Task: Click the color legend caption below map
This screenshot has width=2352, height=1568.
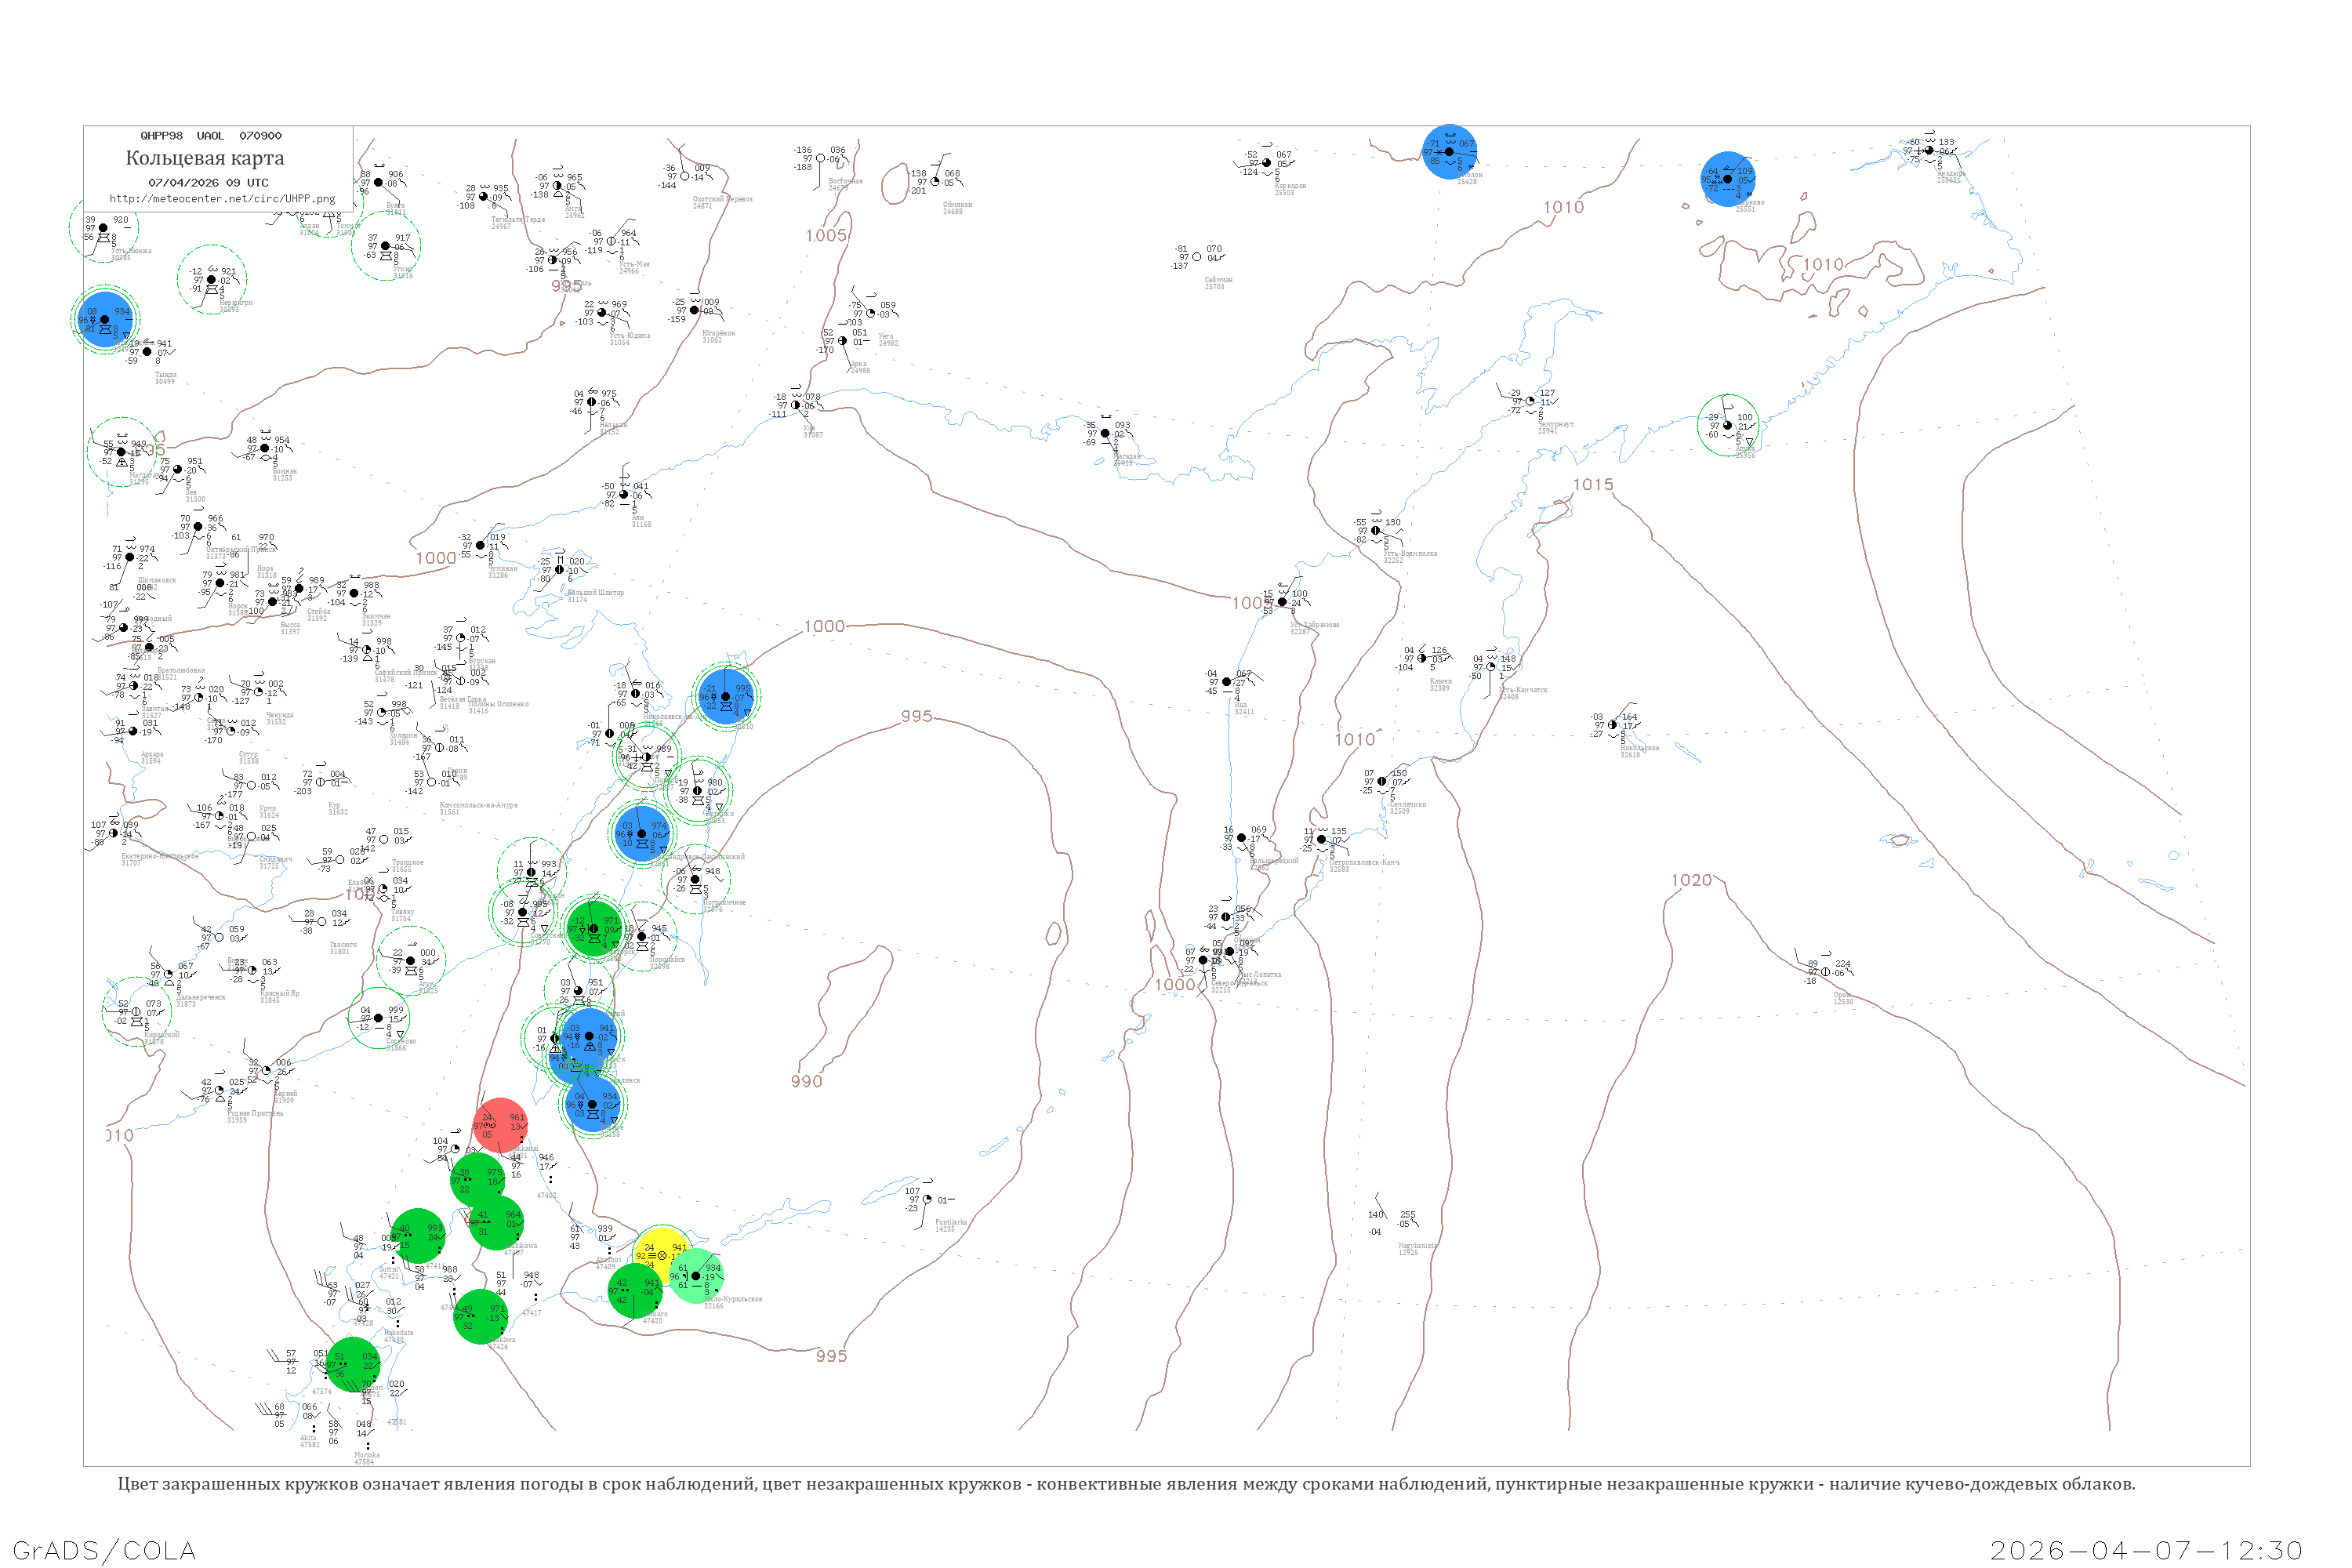Action: click(1126, 1484)
